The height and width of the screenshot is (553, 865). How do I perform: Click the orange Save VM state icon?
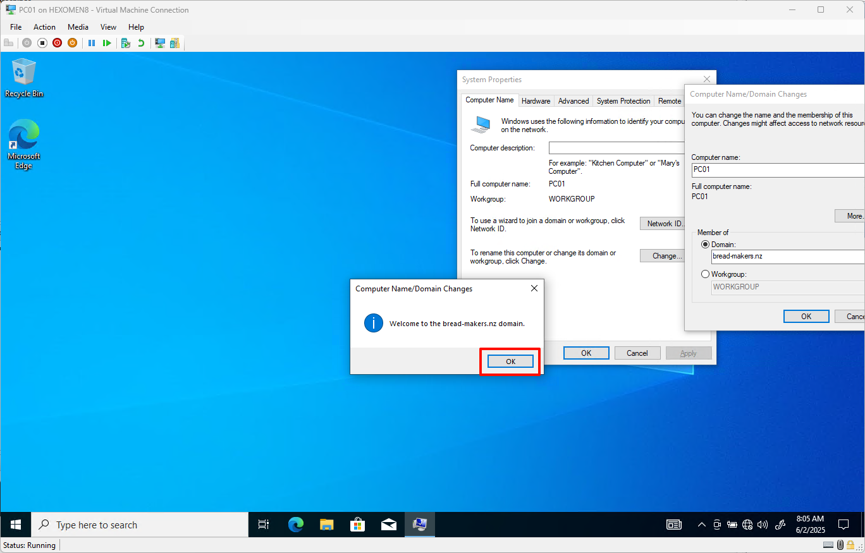point(72,43)
